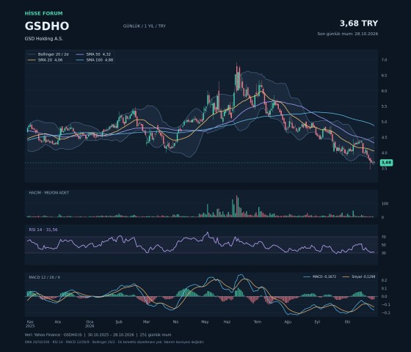Viewport: 411px width, 352px height.
Task: Click the "SMA 100 4,88" legend entry
Action: 95,60
